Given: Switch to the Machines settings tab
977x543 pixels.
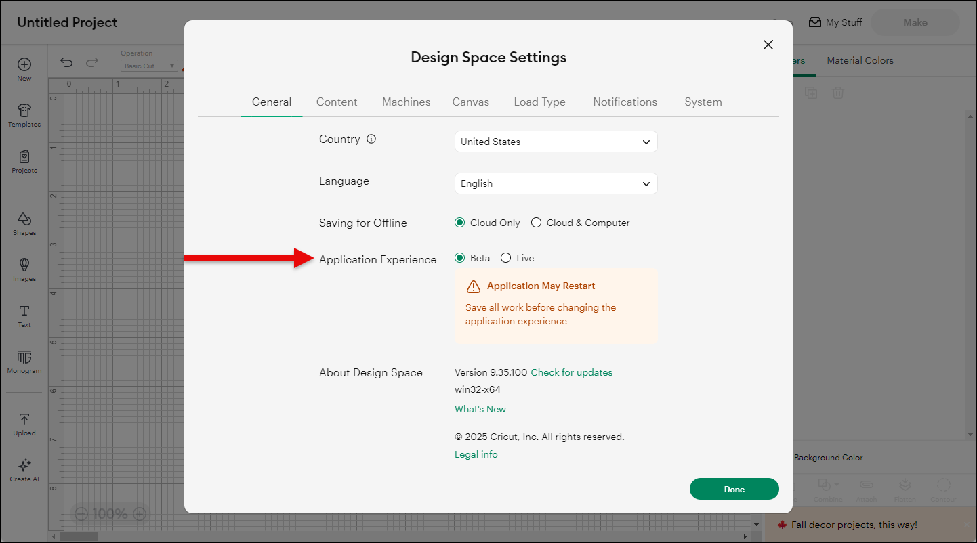Looking at the screenshot, I should pos(406,102).
